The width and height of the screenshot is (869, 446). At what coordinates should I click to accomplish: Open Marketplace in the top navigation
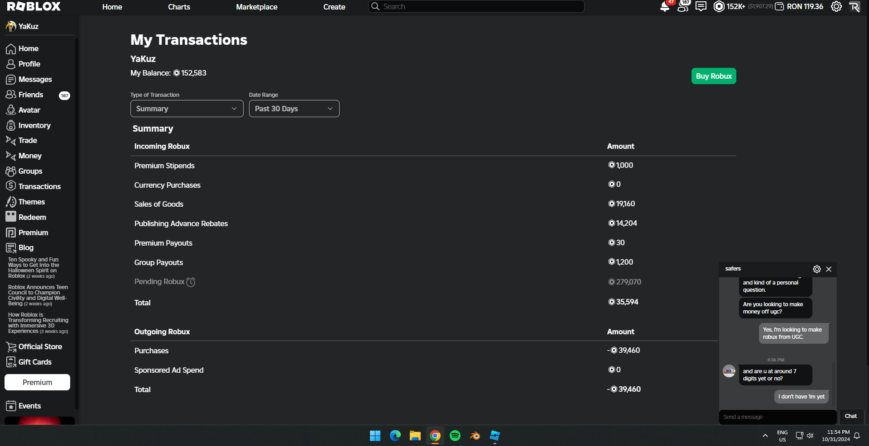tap(257, 7)
